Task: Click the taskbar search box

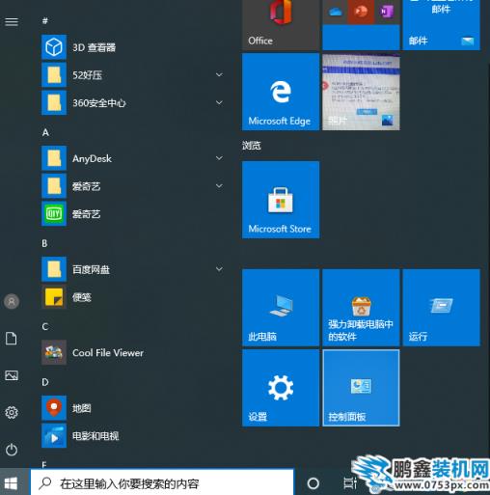Action: pyautogui.click(x=162, y=482)
